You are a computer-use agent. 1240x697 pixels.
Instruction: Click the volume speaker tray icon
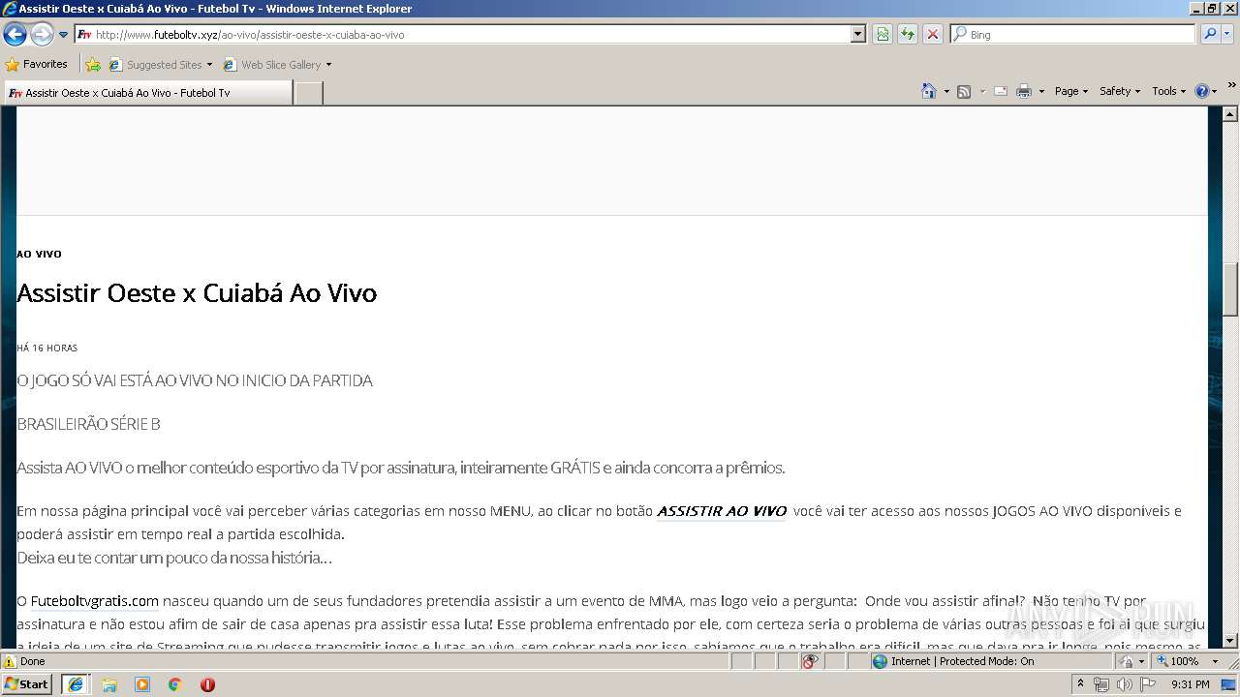click(1124, 684)
